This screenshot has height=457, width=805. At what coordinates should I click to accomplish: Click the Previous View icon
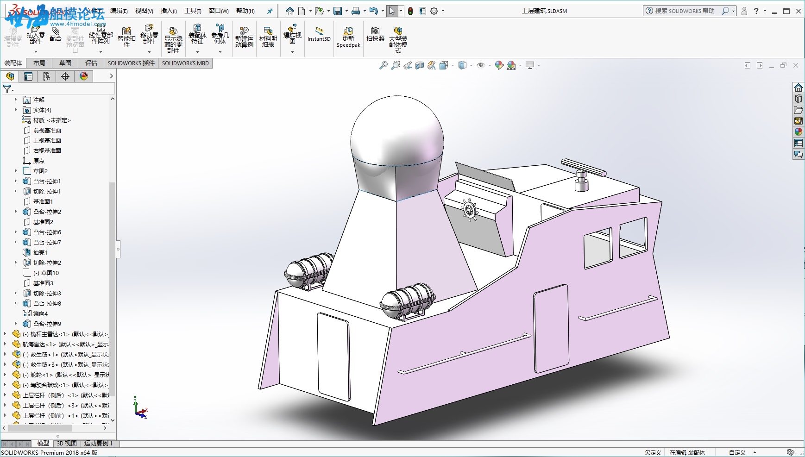[408, 65]
